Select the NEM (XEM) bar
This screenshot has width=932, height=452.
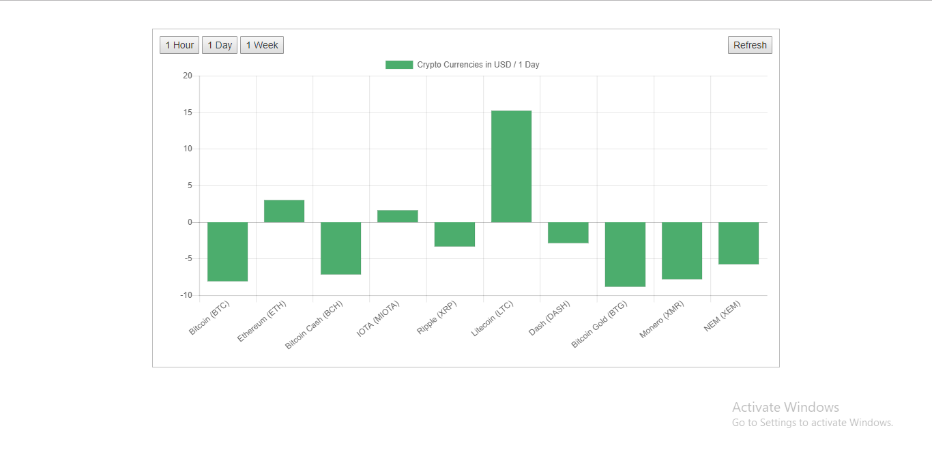[738, 242]
